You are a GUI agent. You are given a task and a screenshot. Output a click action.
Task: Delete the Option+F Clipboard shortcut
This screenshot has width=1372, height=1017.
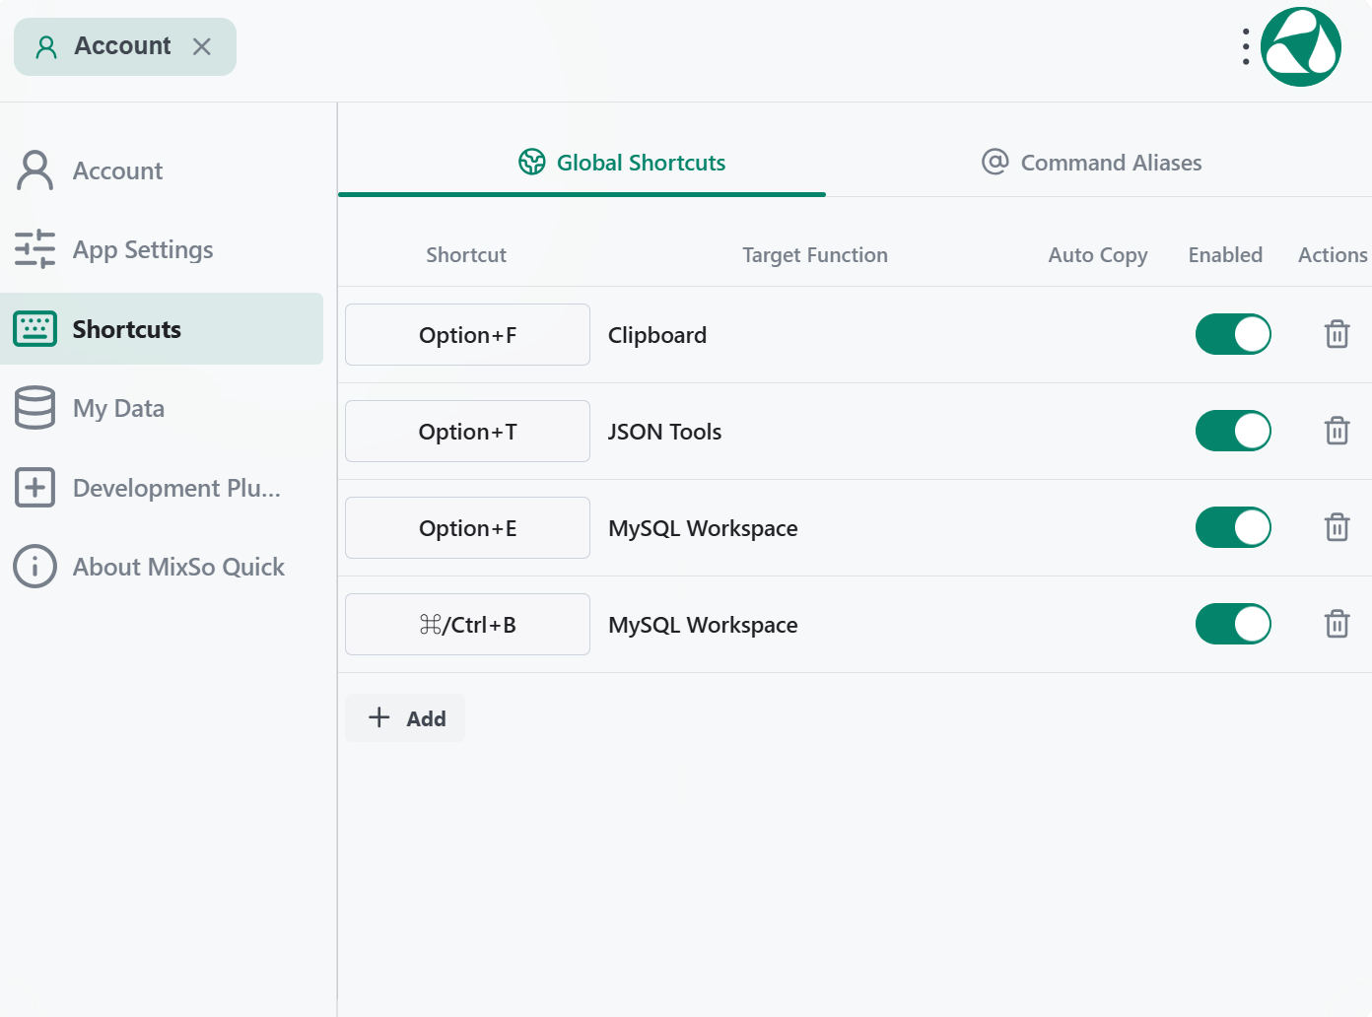pos(1337,334)
